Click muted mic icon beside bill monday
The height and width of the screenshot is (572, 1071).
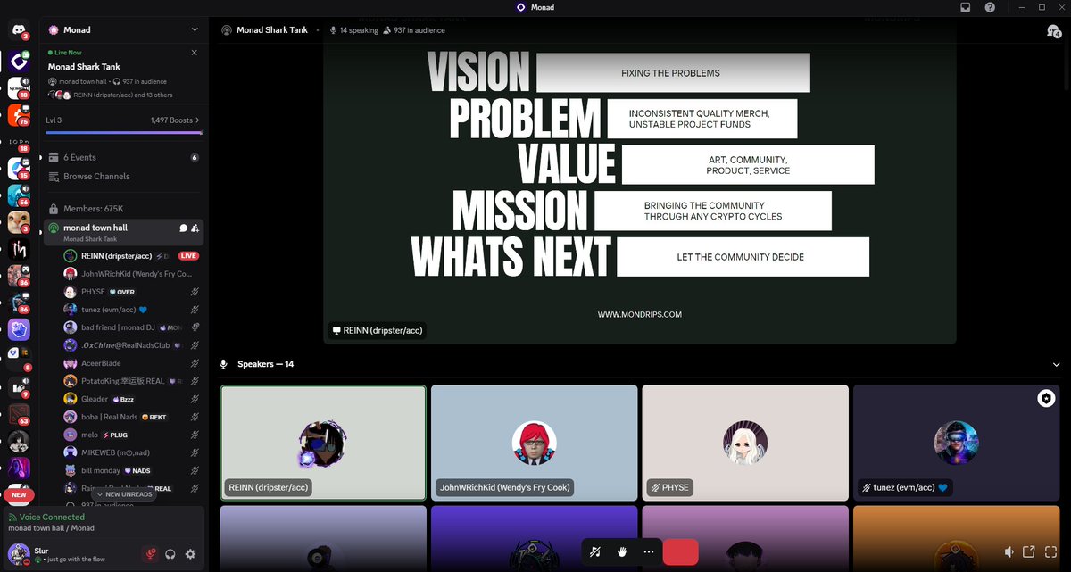pyautogui.click(x=195, y=470)
